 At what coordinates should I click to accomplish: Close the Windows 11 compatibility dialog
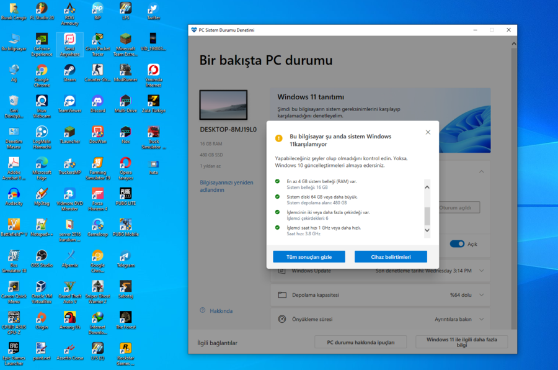(428, 132)
